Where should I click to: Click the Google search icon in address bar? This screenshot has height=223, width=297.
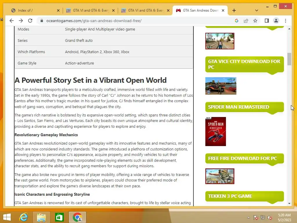tap(237, 21)
